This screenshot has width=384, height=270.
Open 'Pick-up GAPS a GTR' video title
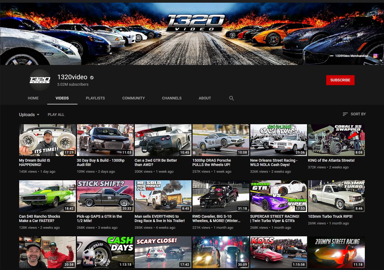pyautogui.click(x=99, y=219)
